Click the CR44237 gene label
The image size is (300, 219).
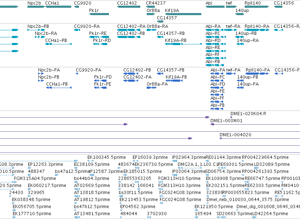point(156,3)
